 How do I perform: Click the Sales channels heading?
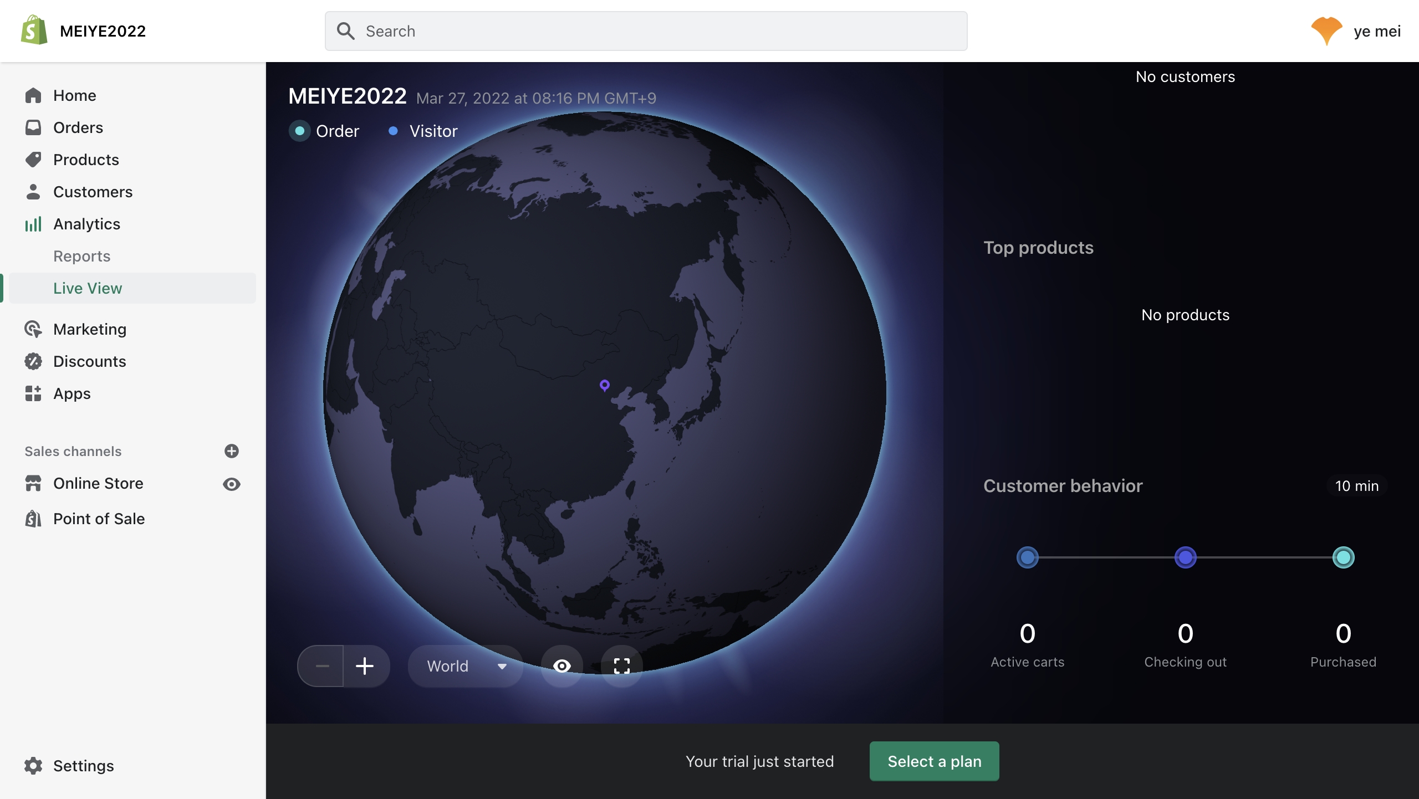click(73, 451)
